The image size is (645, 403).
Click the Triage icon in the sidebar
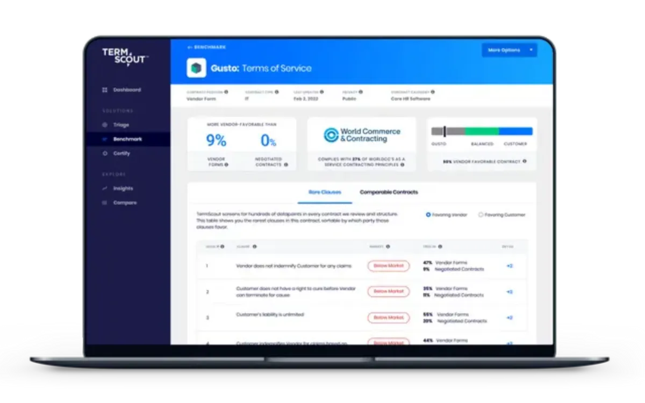point(105,125)
